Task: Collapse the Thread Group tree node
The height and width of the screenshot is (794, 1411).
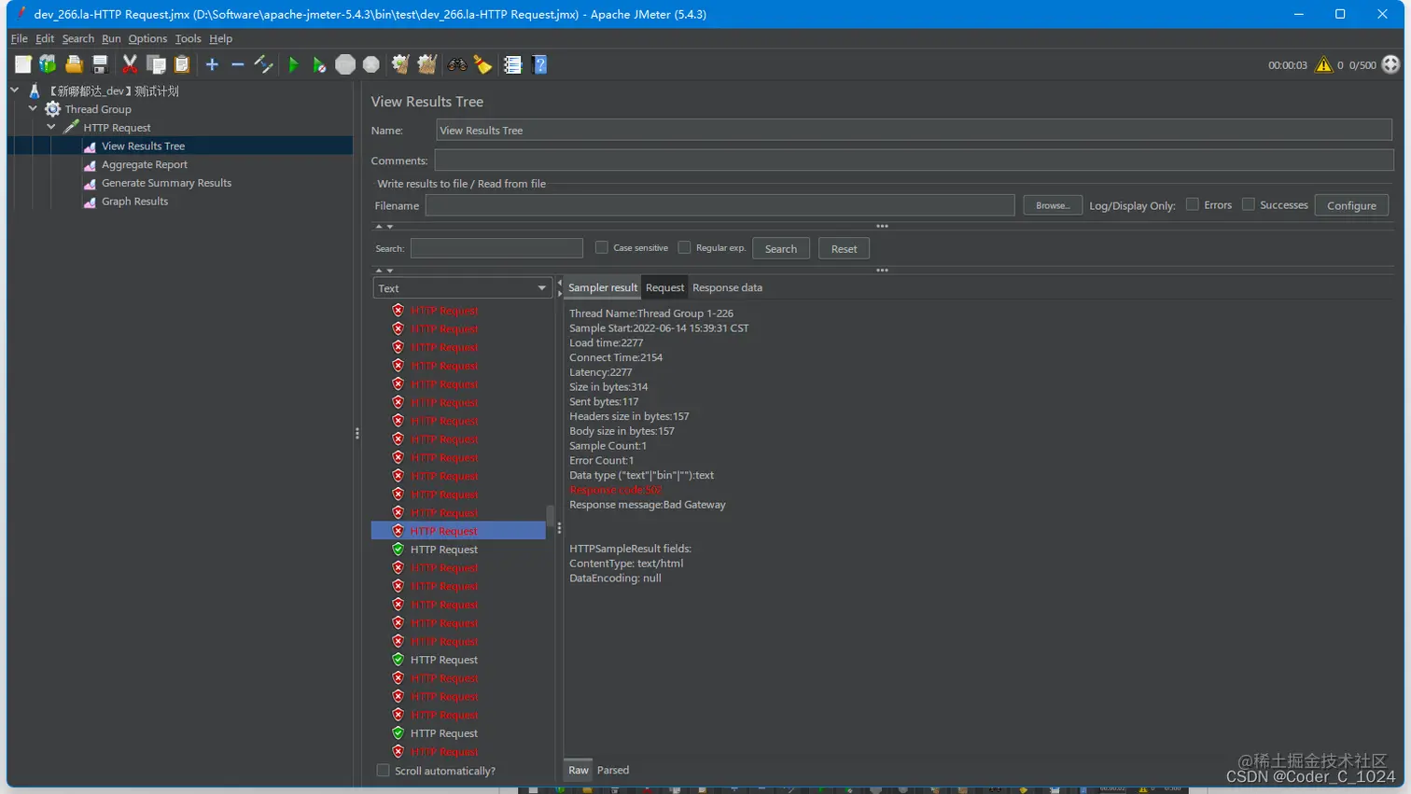Action: click(x=33, y=109)
